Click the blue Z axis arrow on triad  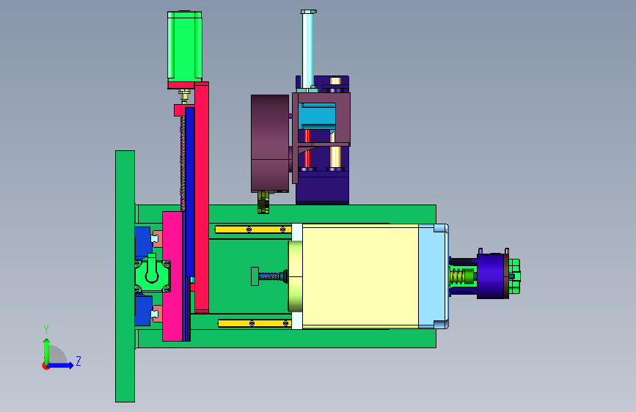[61, 365]
